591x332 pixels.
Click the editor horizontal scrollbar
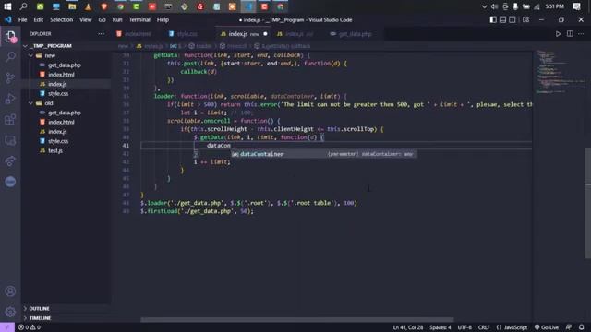click(x=297, y=320)
